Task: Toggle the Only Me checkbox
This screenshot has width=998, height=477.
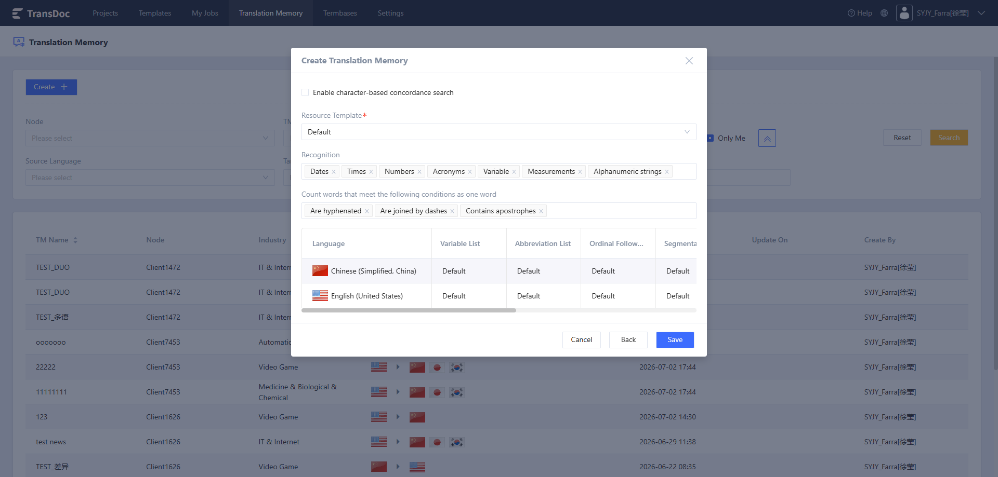Action: click(x=711, y=138)
